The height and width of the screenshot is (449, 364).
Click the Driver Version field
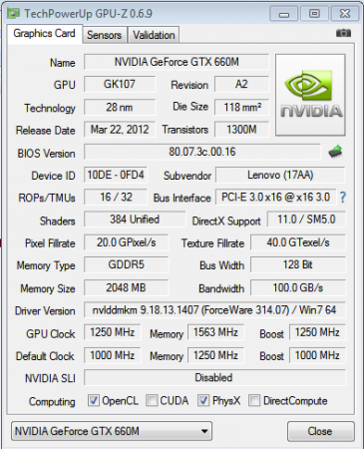point(214,310)
